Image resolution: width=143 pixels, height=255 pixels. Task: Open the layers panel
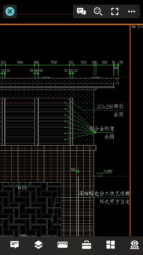39,245
